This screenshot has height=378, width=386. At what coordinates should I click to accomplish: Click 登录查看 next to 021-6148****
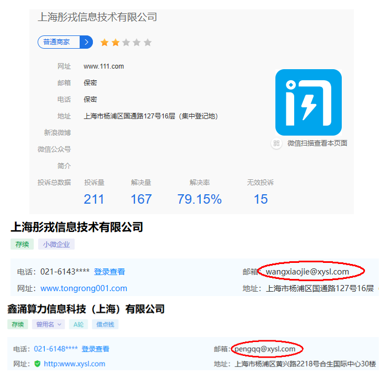click(x=95, y=349)
